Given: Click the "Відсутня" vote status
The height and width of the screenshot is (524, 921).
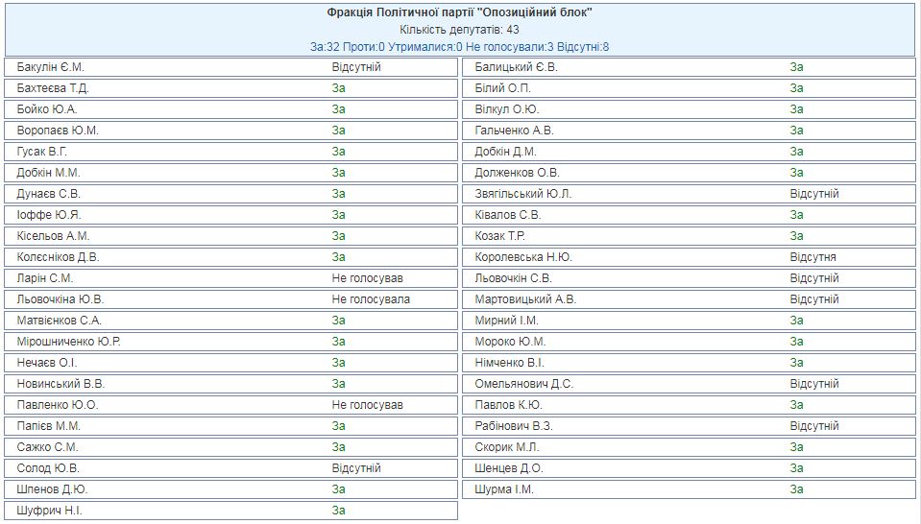Looking at the screenshot, I should [812, 257].
